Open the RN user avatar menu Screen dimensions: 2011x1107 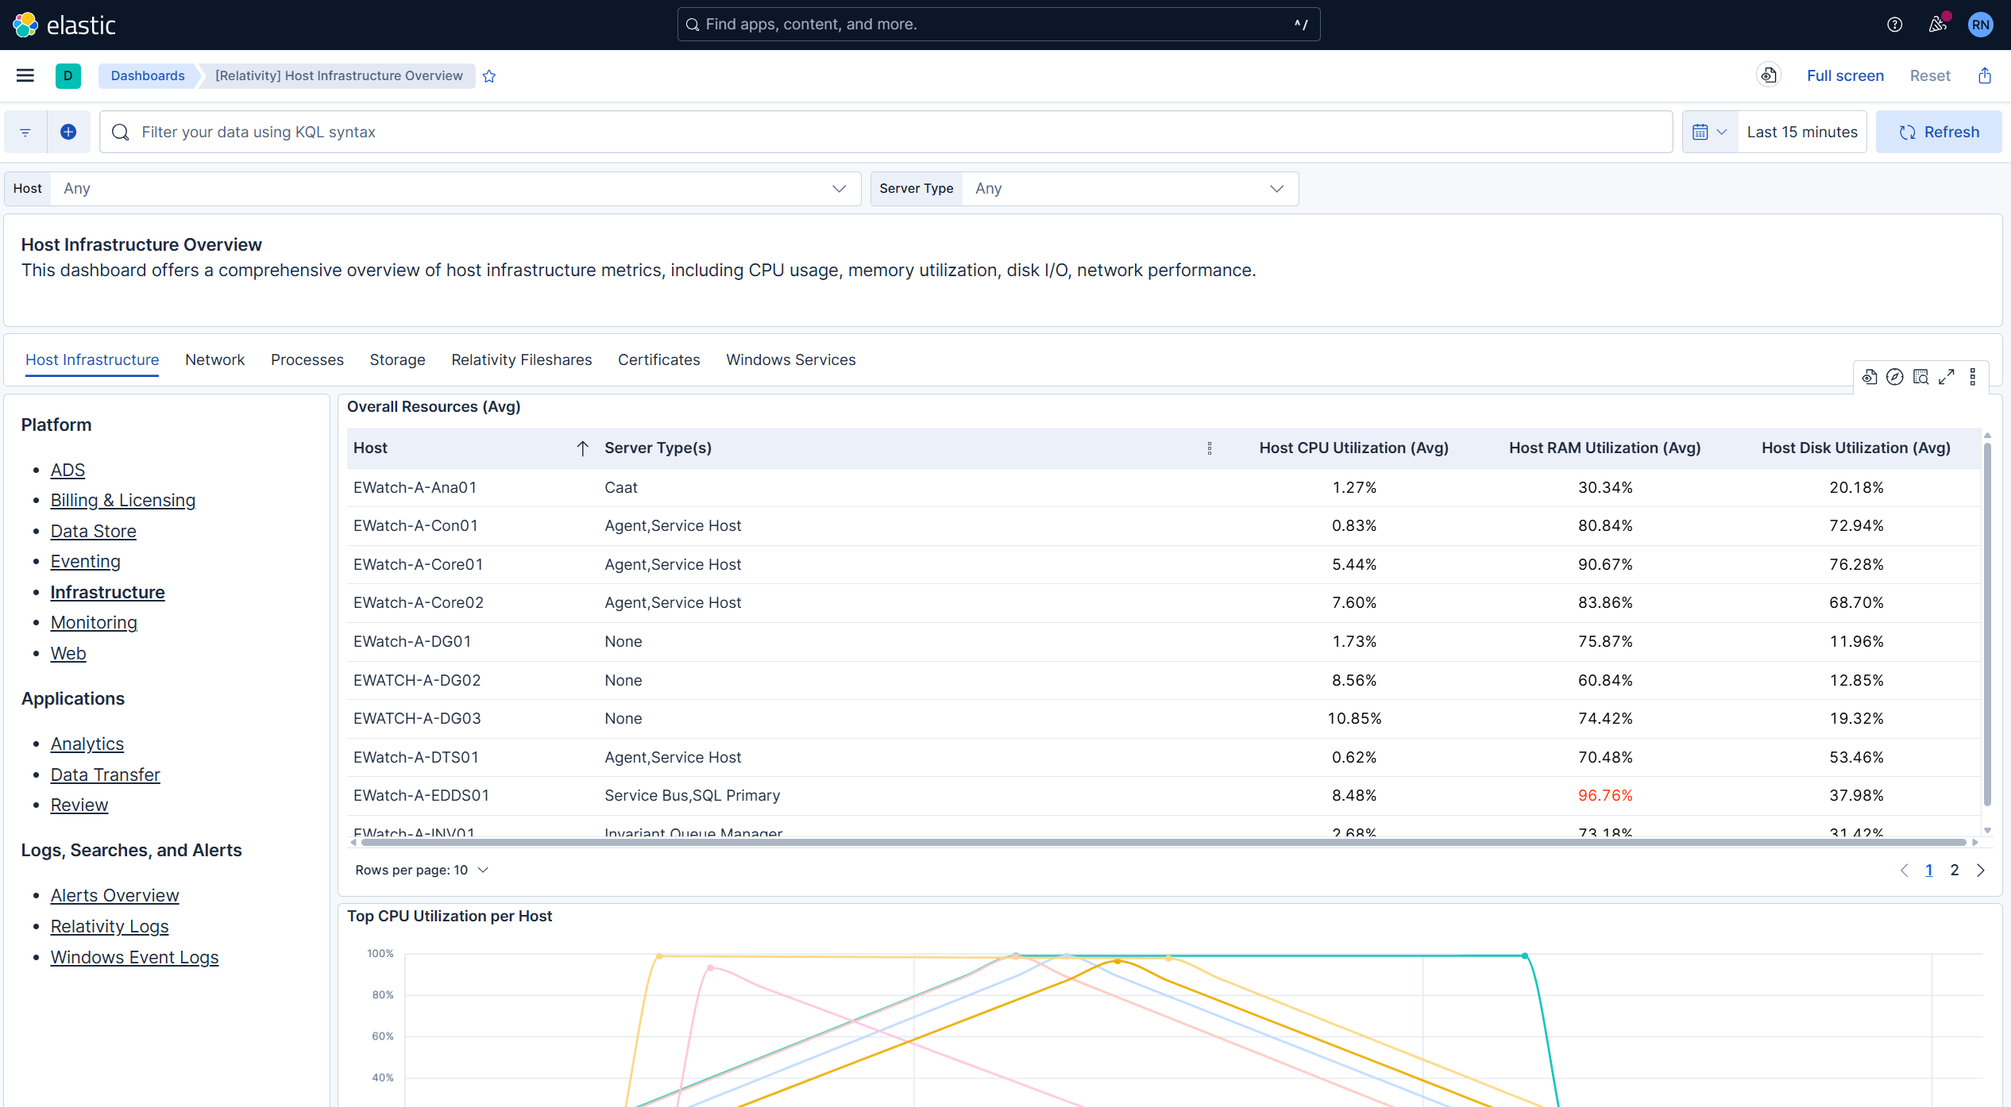click(x=1981, y=25)
